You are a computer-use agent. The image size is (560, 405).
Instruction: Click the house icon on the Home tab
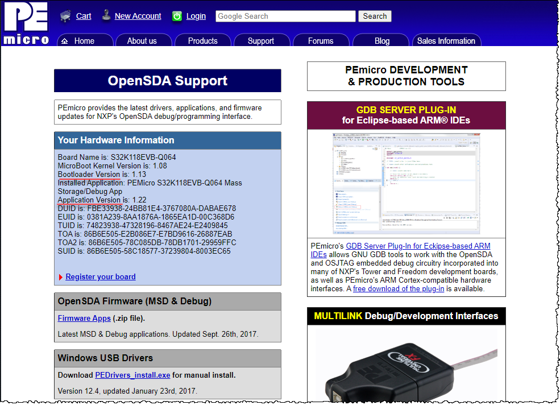tap(64, 41)
